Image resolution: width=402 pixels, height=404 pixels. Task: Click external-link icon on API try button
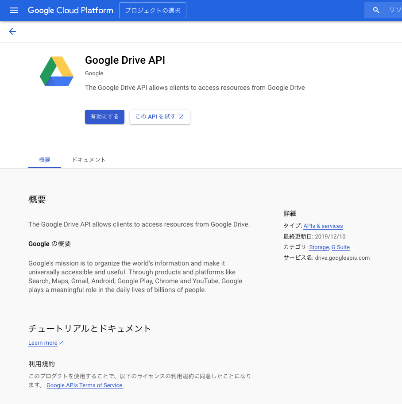tap(181, 117)
